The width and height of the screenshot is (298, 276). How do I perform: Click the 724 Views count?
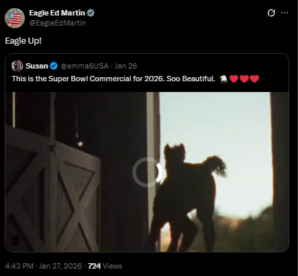(x=105, y=266)
